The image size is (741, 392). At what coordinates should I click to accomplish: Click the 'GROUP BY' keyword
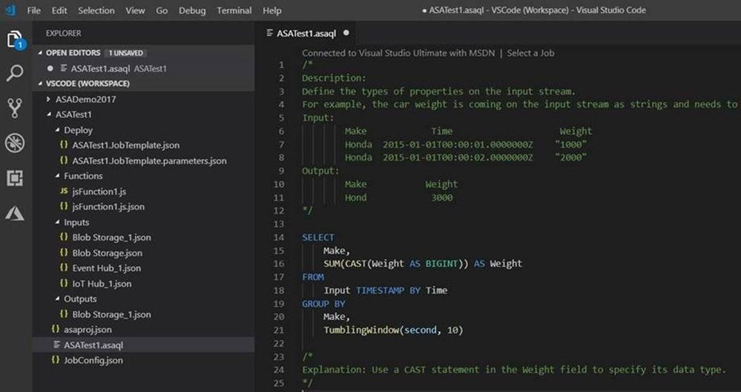tap(323, 304)
